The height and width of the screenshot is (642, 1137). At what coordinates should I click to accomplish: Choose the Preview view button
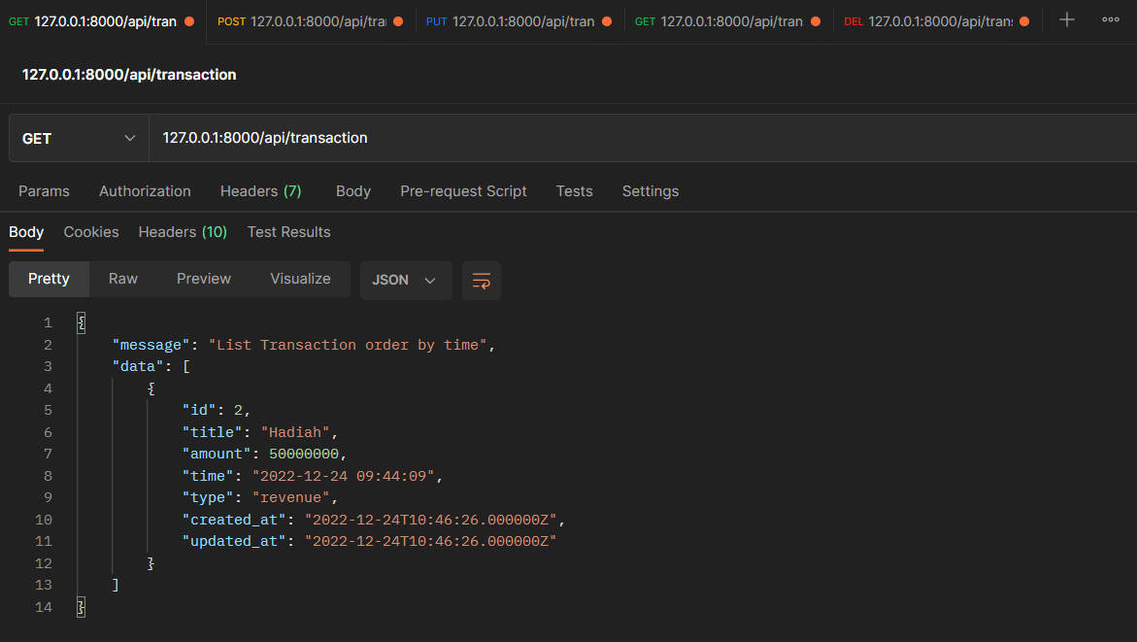coord(204,280)
